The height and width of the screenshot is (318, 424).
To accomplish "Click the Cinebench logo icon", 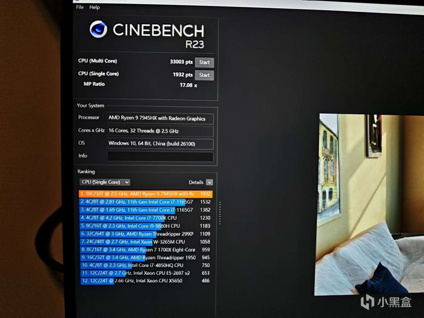I will (98, 29).
